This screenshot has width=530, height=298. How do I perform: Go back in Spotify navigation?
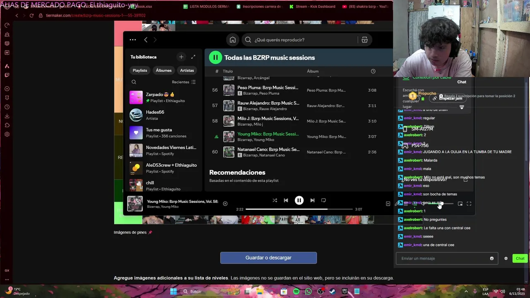[146, 40]
